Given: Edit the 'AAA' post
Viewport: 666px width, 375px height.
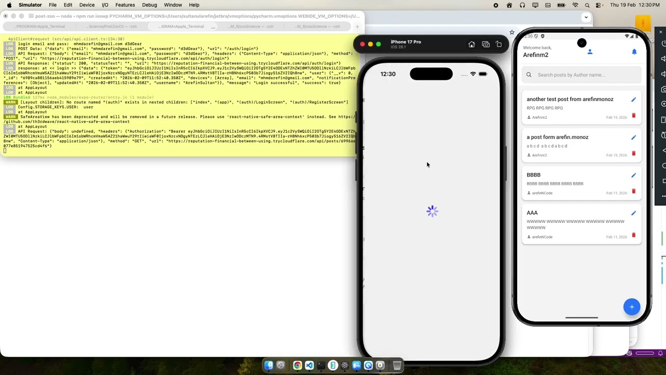Looking at the screenshot, I should 633,213.
